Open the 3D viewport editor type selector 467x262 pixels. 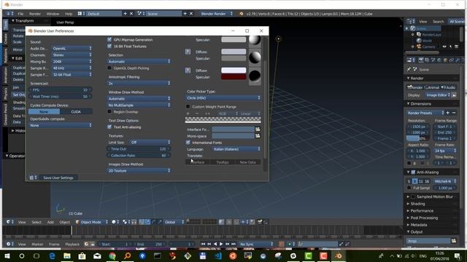[x=9, y=222]
